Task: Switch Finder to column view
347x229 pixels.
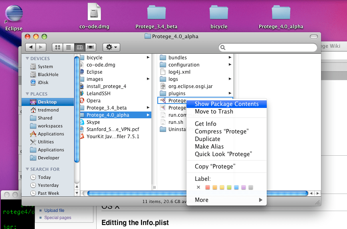Action: click(x=79, y=47)
